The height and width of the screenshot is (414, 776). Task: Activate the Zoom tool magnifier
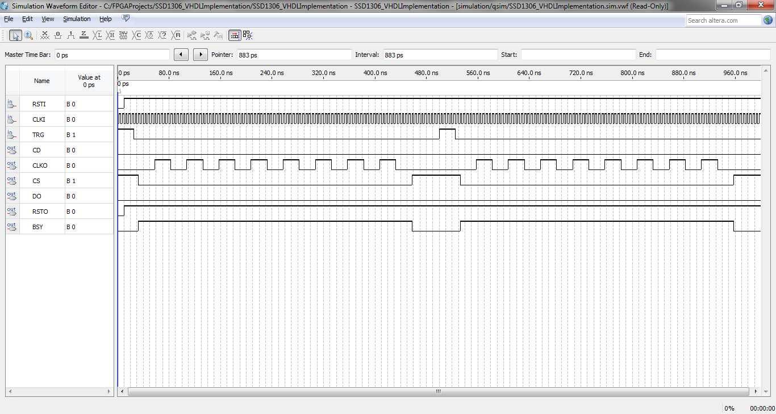(28, 35)
